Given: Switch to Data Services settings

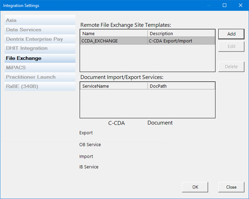Looking at the screenshot, I should coord(40,30).
